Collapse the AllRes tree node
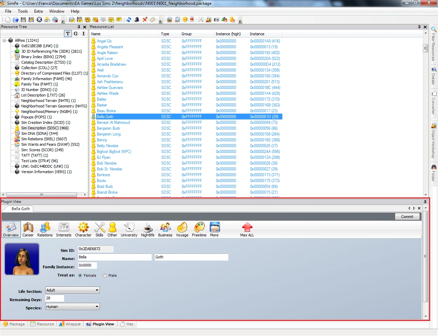The image size is (438, 336). coord(4,40)
